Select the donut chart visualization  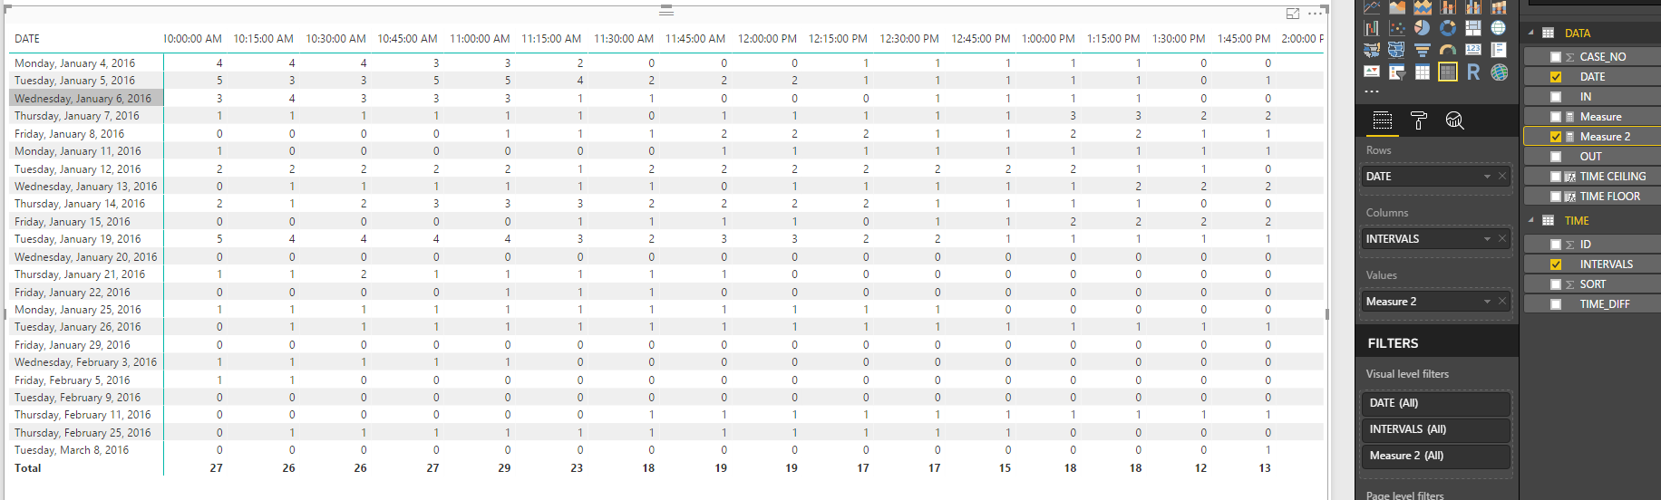(x=1448, y=28)
